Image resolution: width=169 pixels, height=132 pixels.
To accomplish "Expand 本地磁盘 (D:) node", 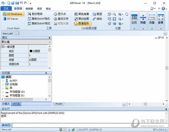I will pyautogui.click(x=3, y=92).
